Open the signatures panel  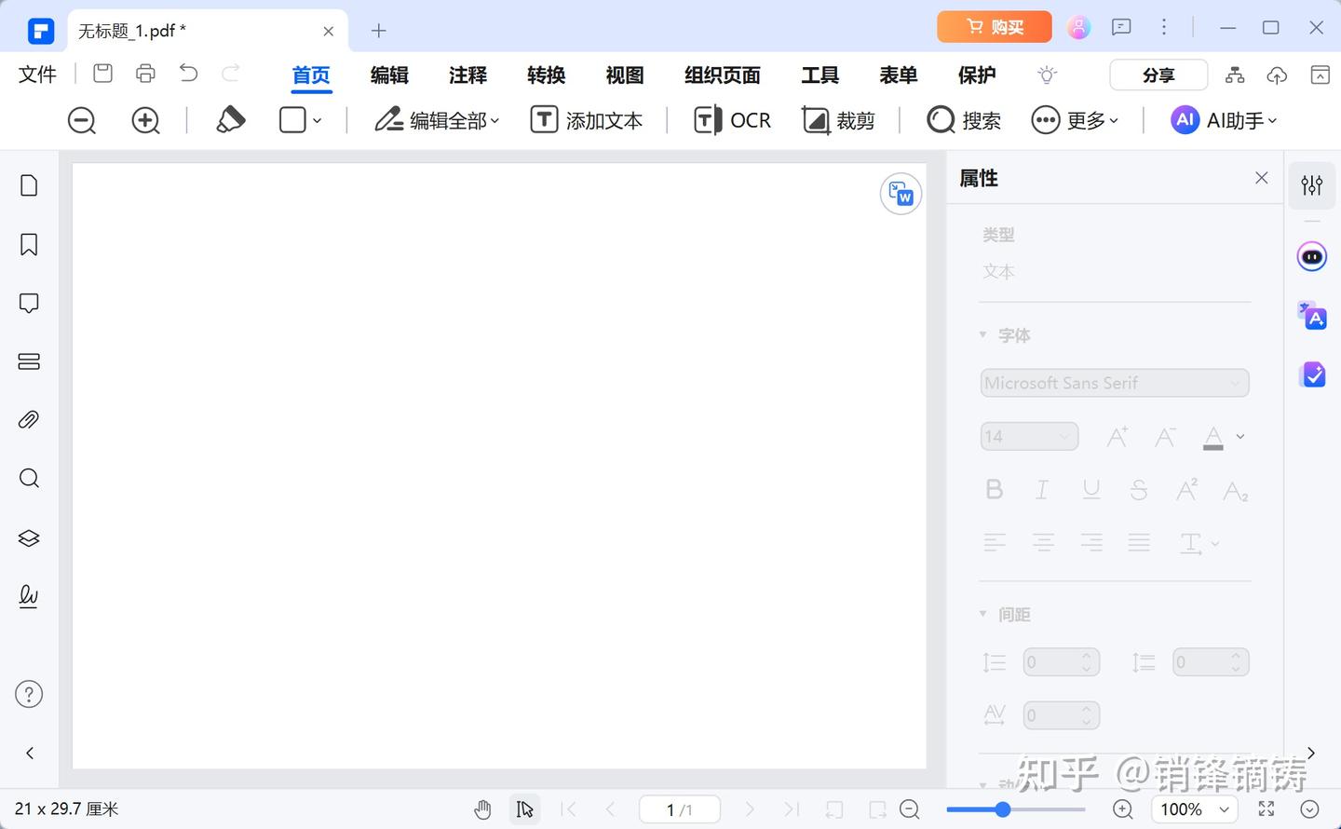(x=29, y=596)
